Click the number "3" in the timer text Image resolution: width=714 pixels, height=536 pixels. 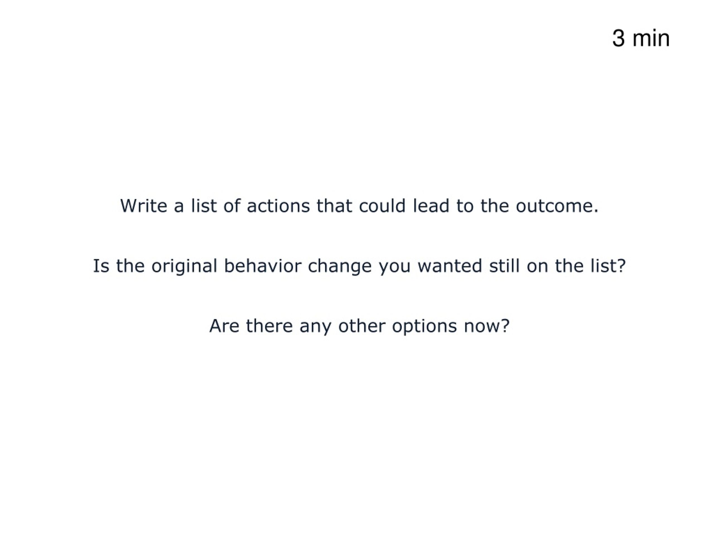[618, 39]
